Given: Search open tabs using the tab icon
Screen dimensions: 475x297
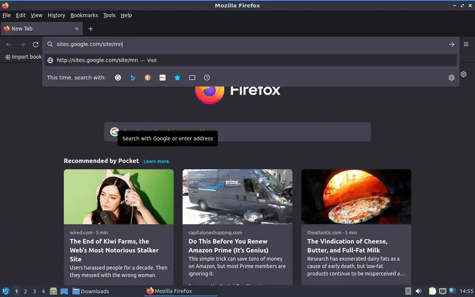Looking at the screenshot, I should (x=192, y=78).
